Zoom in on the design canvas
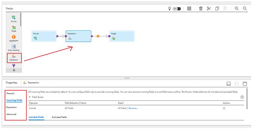255x130 pixels. 237,8
